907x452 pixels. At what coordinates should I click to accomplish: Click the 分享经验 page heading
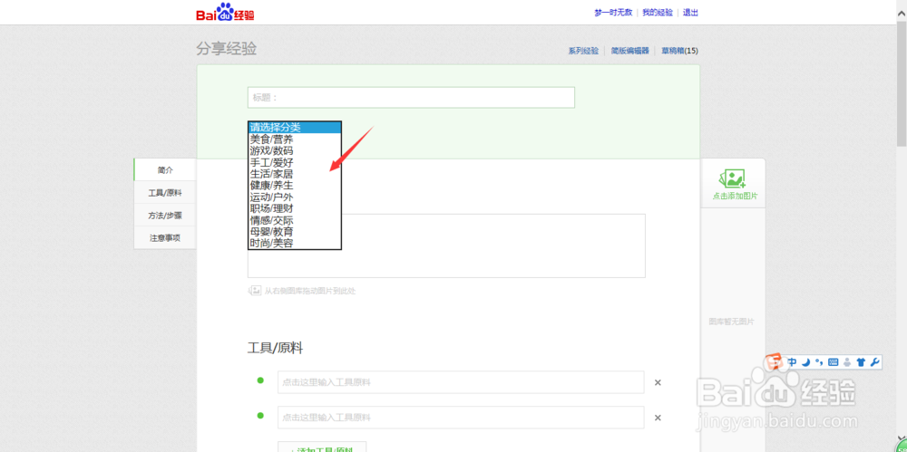(226, 49)
